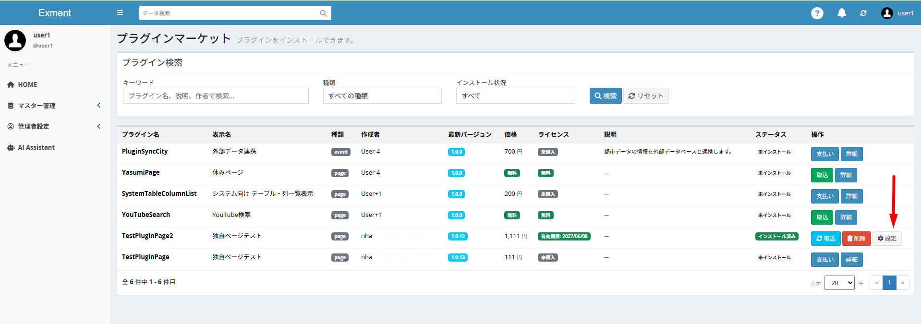Click the user1 profile picture in sidebar
The width and height of the screenshot is (921, 324).
15,40
